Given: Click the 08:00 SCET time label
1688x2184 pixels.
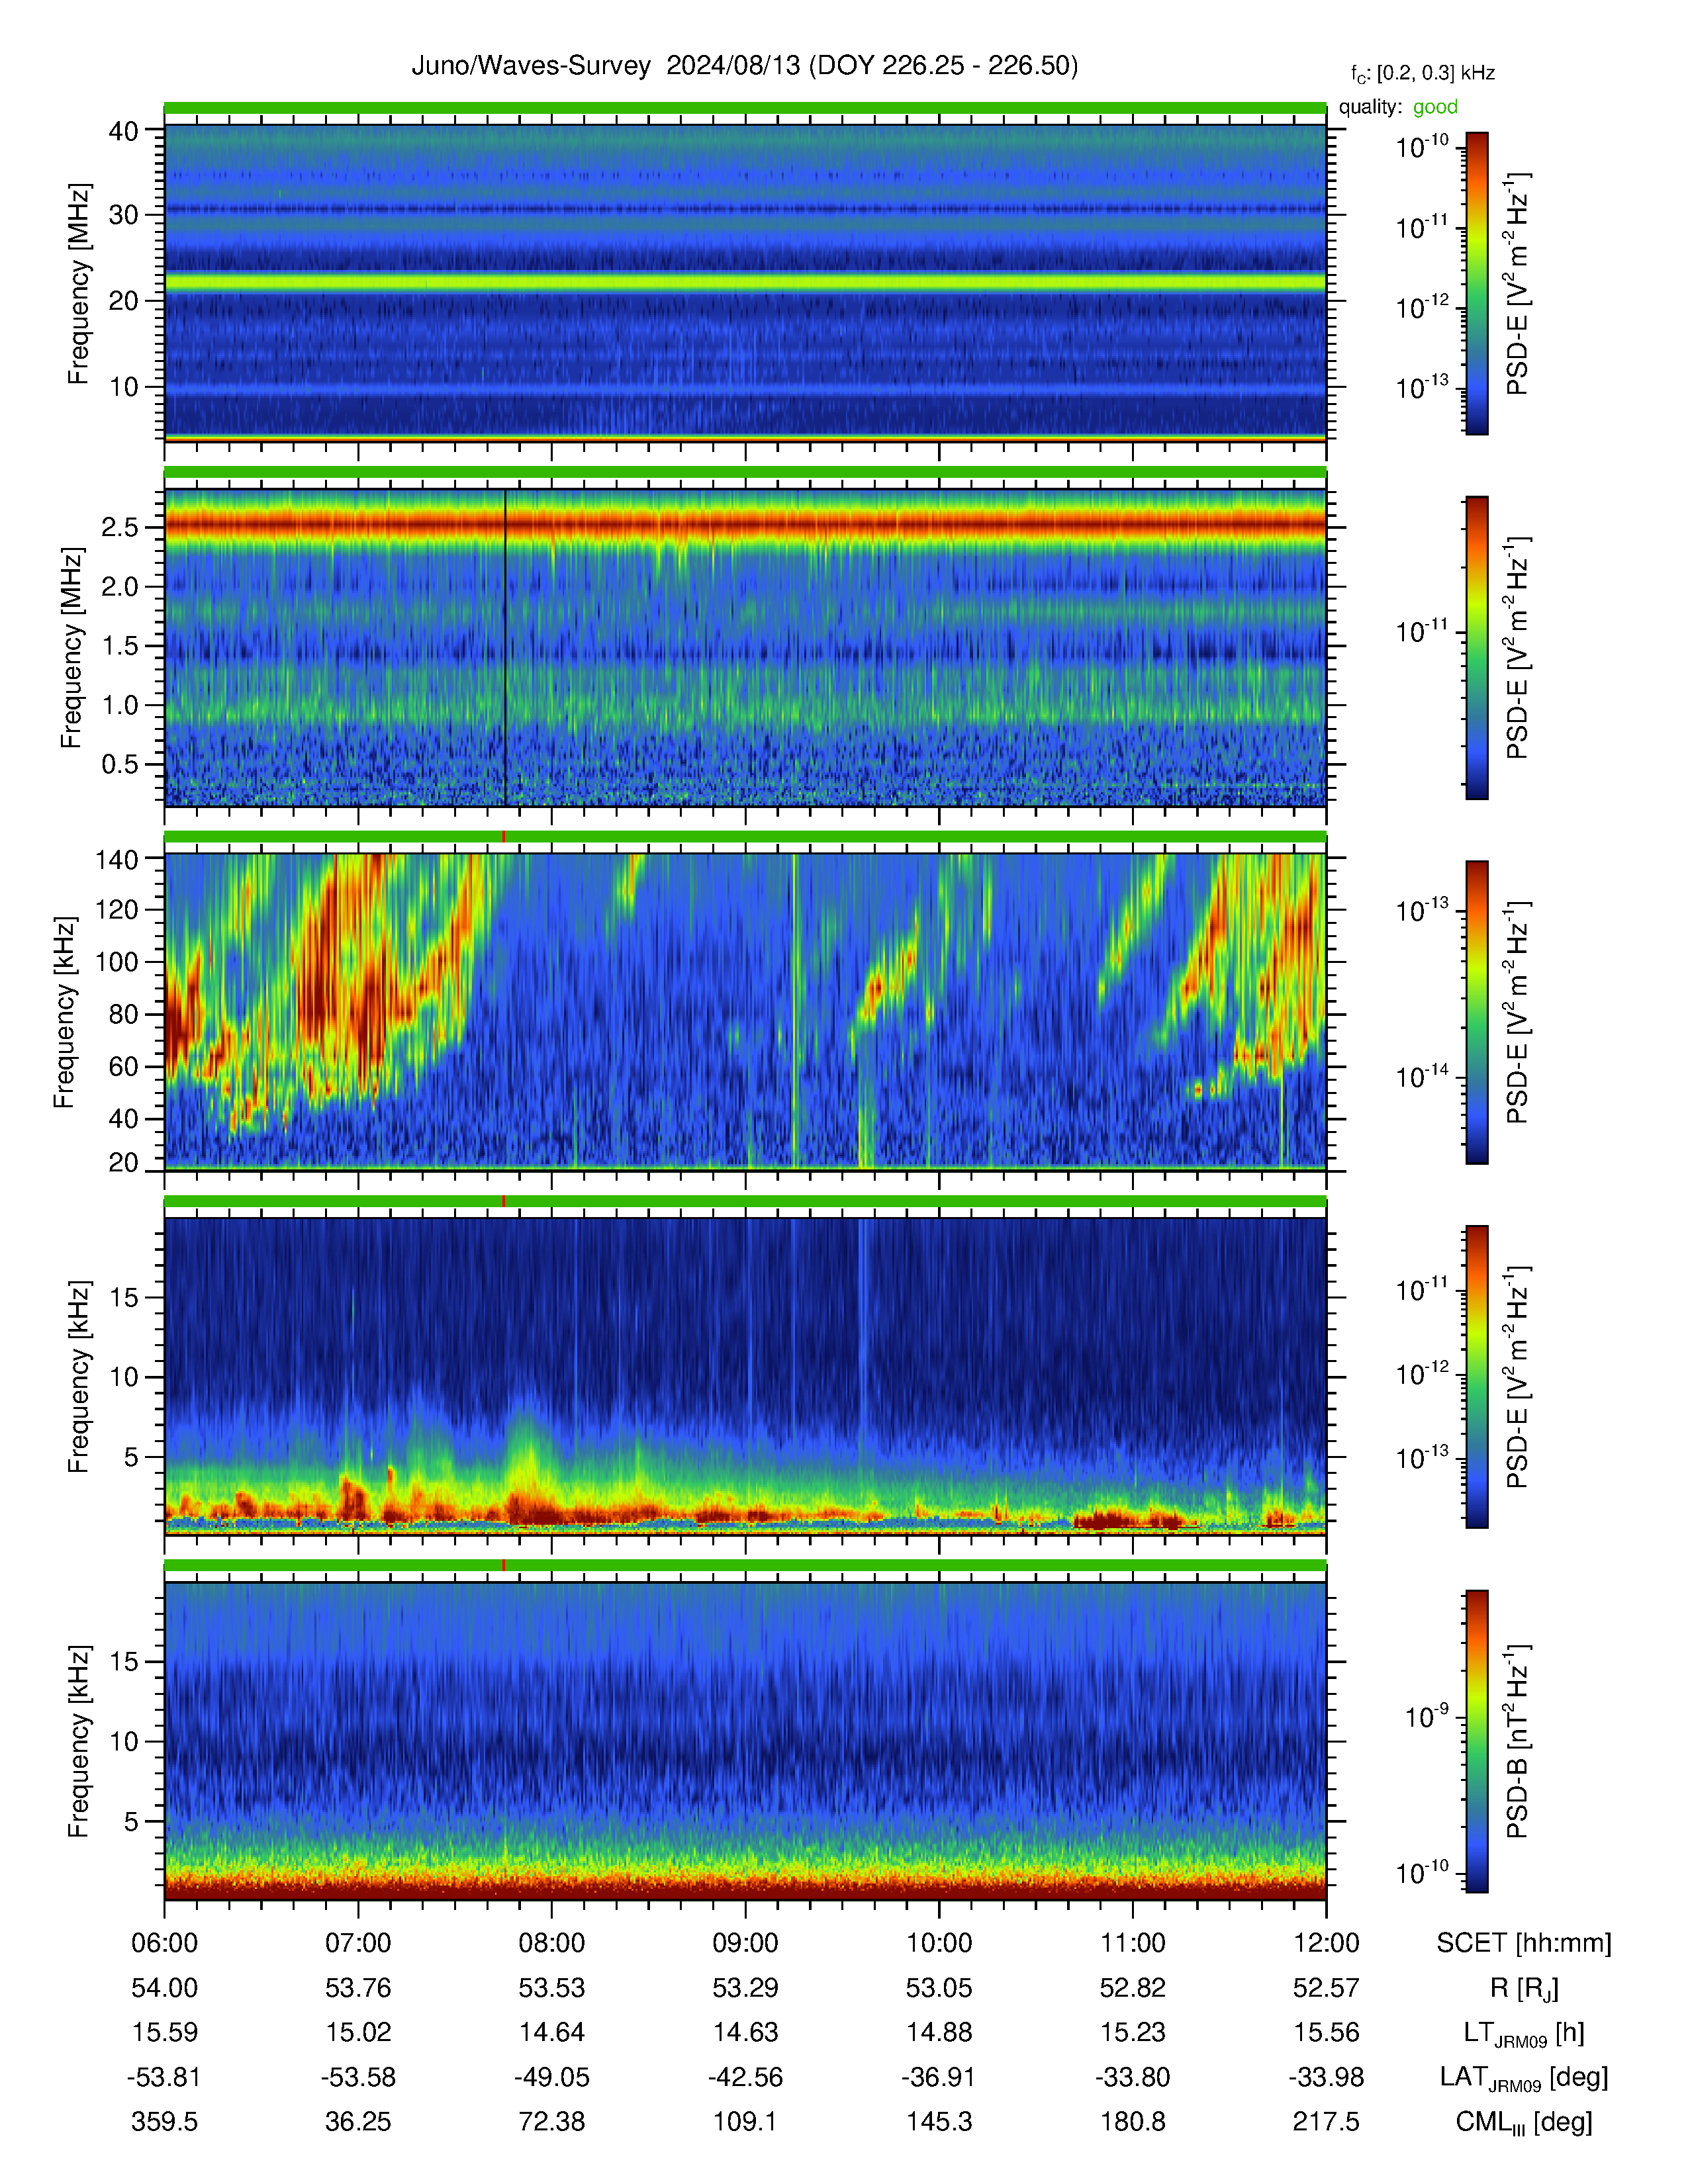Looking at the screenshot, I should pos(551,1942).
